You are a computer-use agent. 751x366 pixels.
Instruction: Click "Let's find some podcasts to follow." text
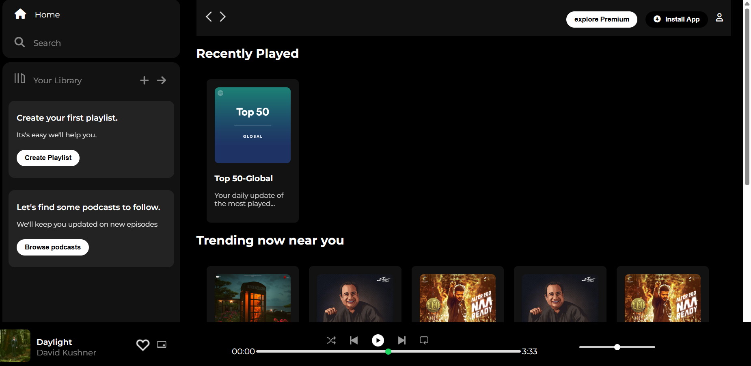[x=88, y=207]
